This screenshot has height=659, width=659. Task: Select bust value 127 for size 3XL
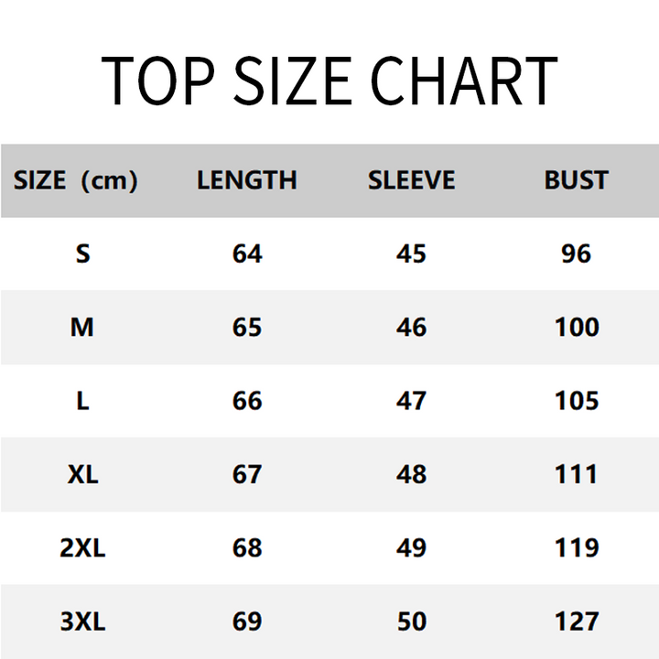point(577,621)
